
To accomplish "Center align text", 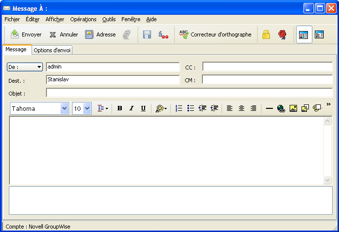I will [241, 108].
